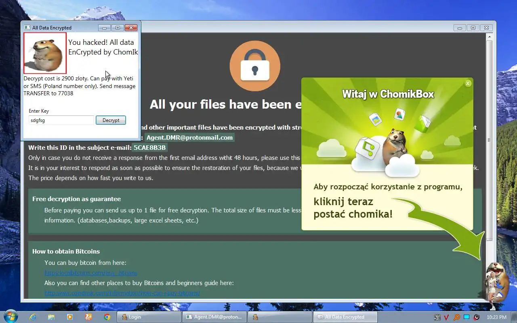Click the Enter Key input field
The image size is (517, 323).
click(61, 120)
